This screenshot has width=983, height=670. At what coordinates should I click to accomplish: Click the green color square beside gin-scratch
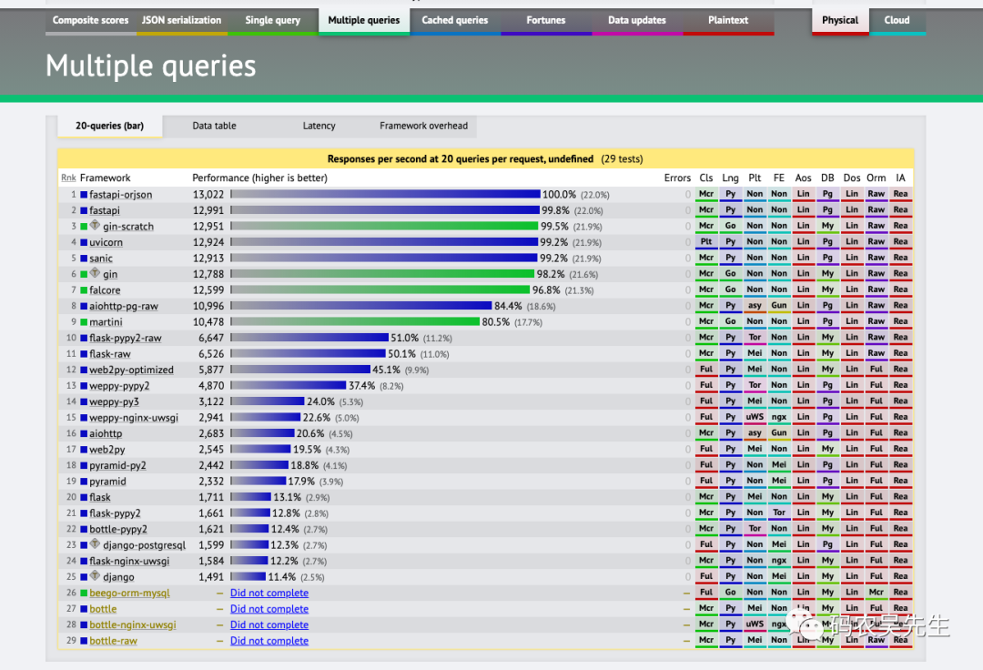84,227
